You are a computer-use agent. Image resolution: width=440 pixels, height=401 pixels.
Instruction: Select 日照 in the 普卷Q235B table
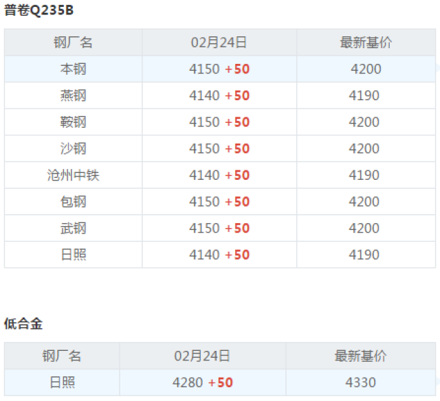(74, 255)
